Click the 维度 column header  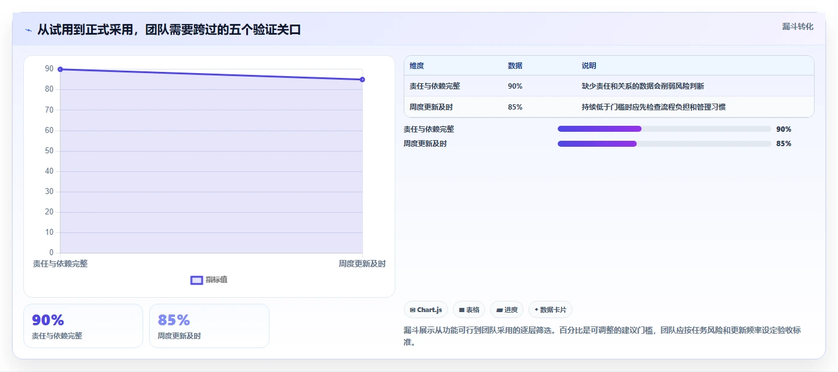pos(417,66)
